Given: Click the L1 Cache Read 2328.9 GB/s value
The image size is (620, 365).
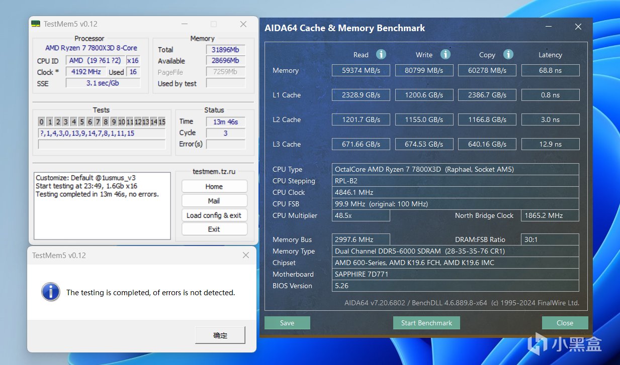Looking at the screenshot, I should click(361, 95).
